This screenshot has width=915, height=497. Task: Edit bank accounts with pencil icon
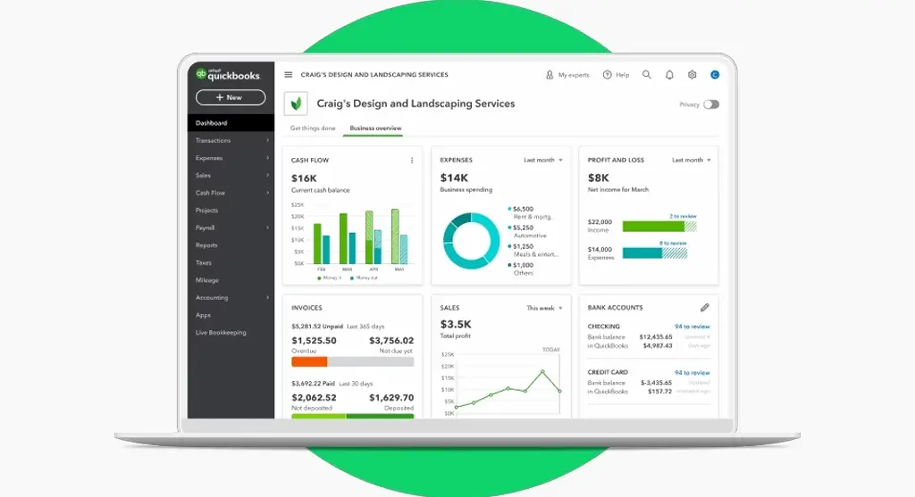point(705,308)
